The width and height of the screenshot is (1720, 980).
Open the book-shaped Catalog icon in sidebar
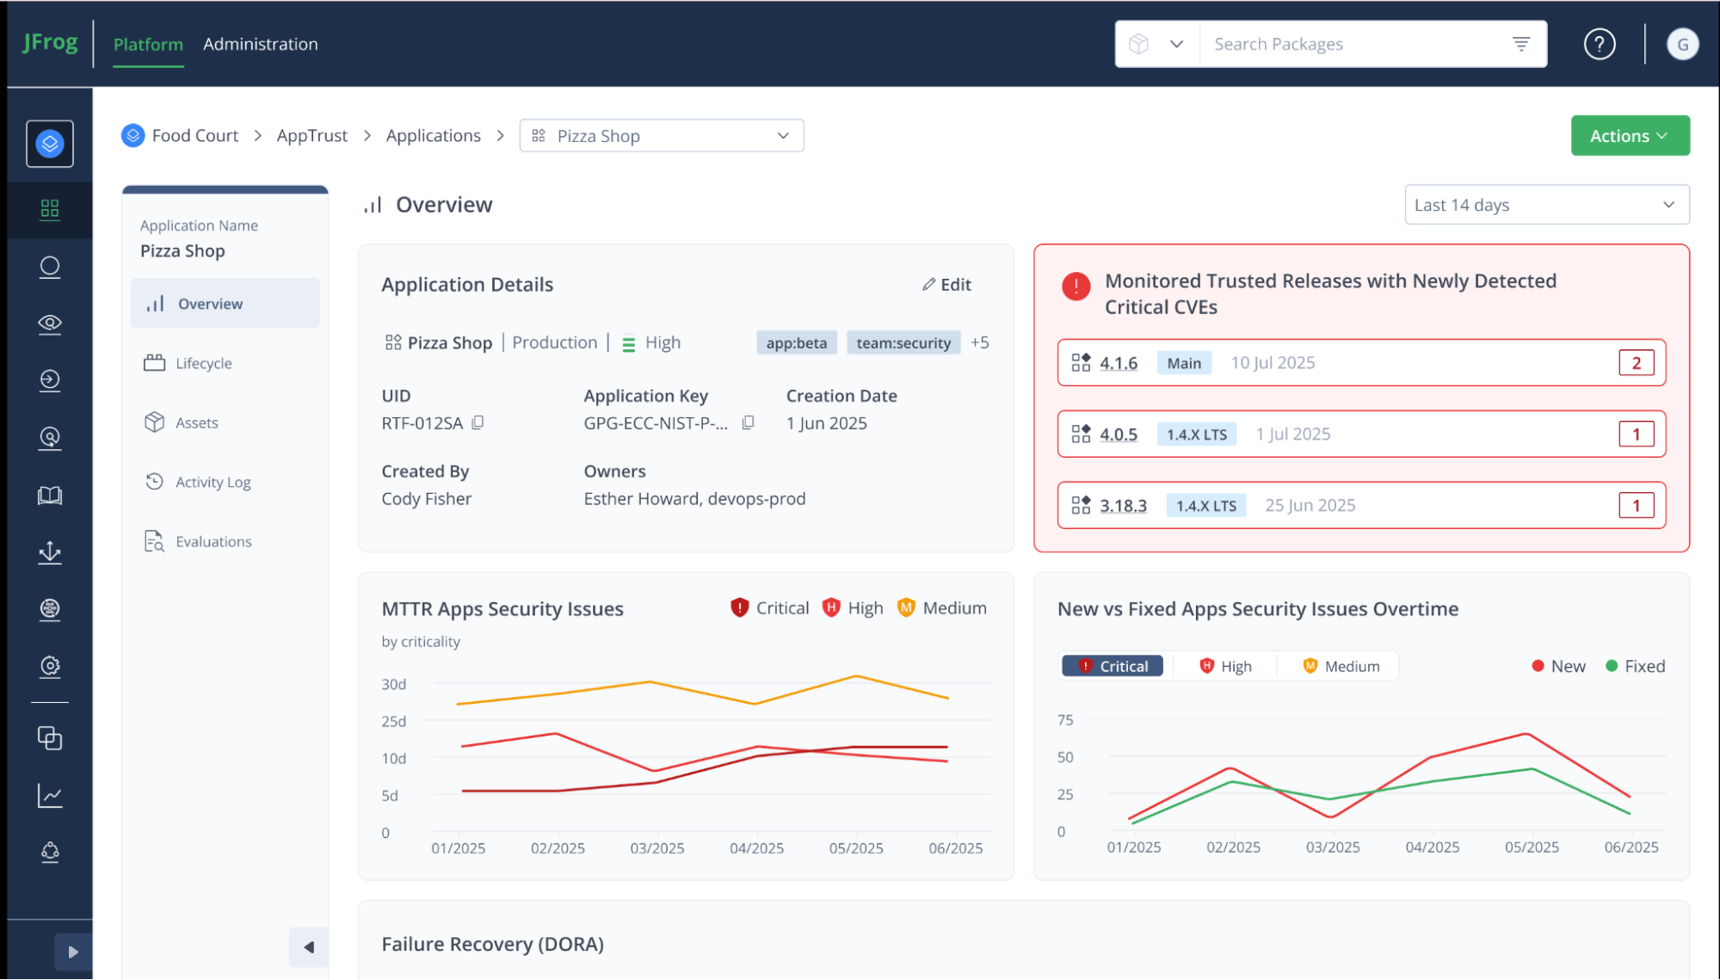click(50, 496)
